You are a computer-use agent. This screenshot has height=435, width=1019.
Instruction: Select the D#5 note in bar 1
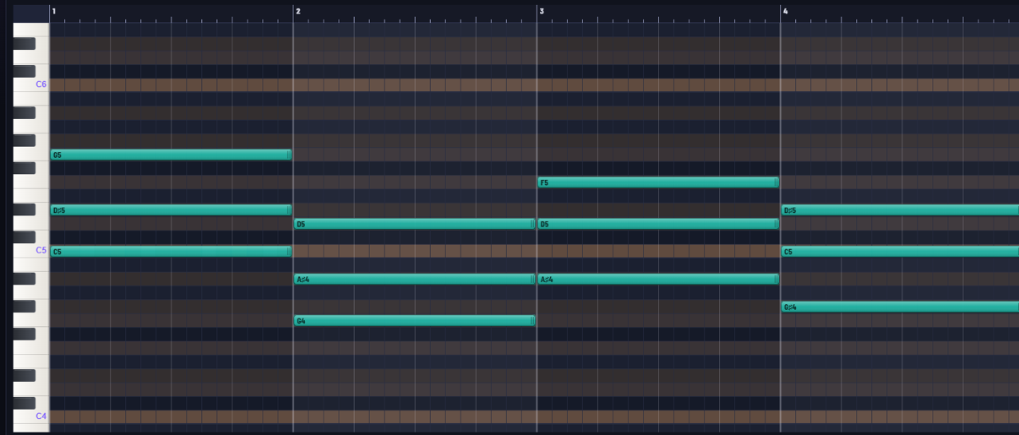pyautogui.click(x=172, y=210)
